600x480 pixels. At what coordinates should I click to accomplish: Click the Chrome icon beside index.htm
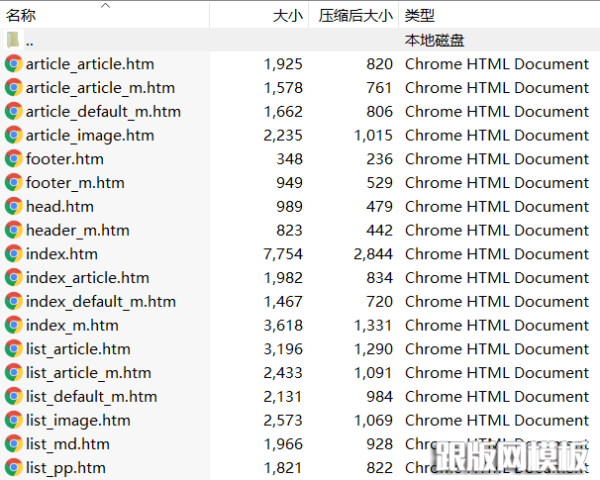14,253
